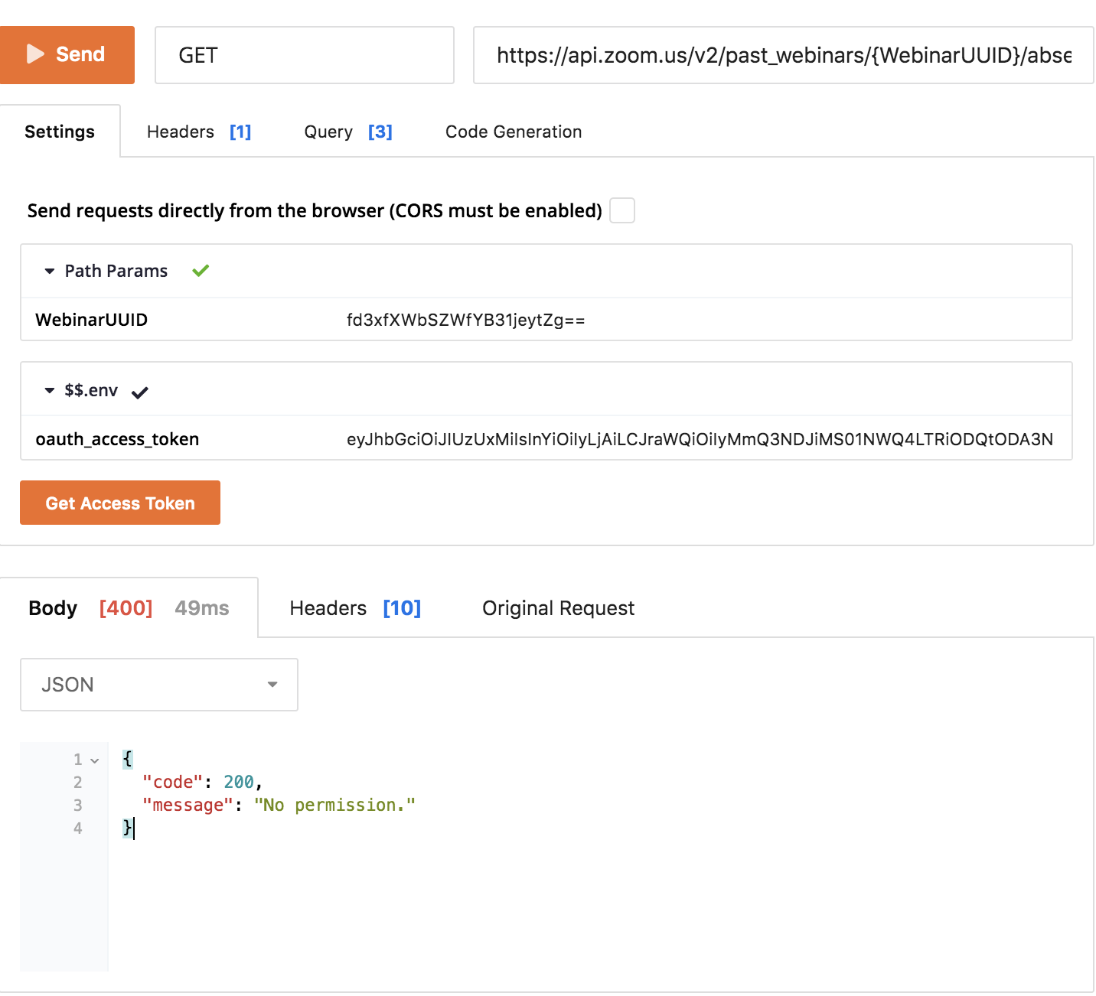Click the dark checkmark beside $$.env

pyautogui.click(x=139, y=392)
